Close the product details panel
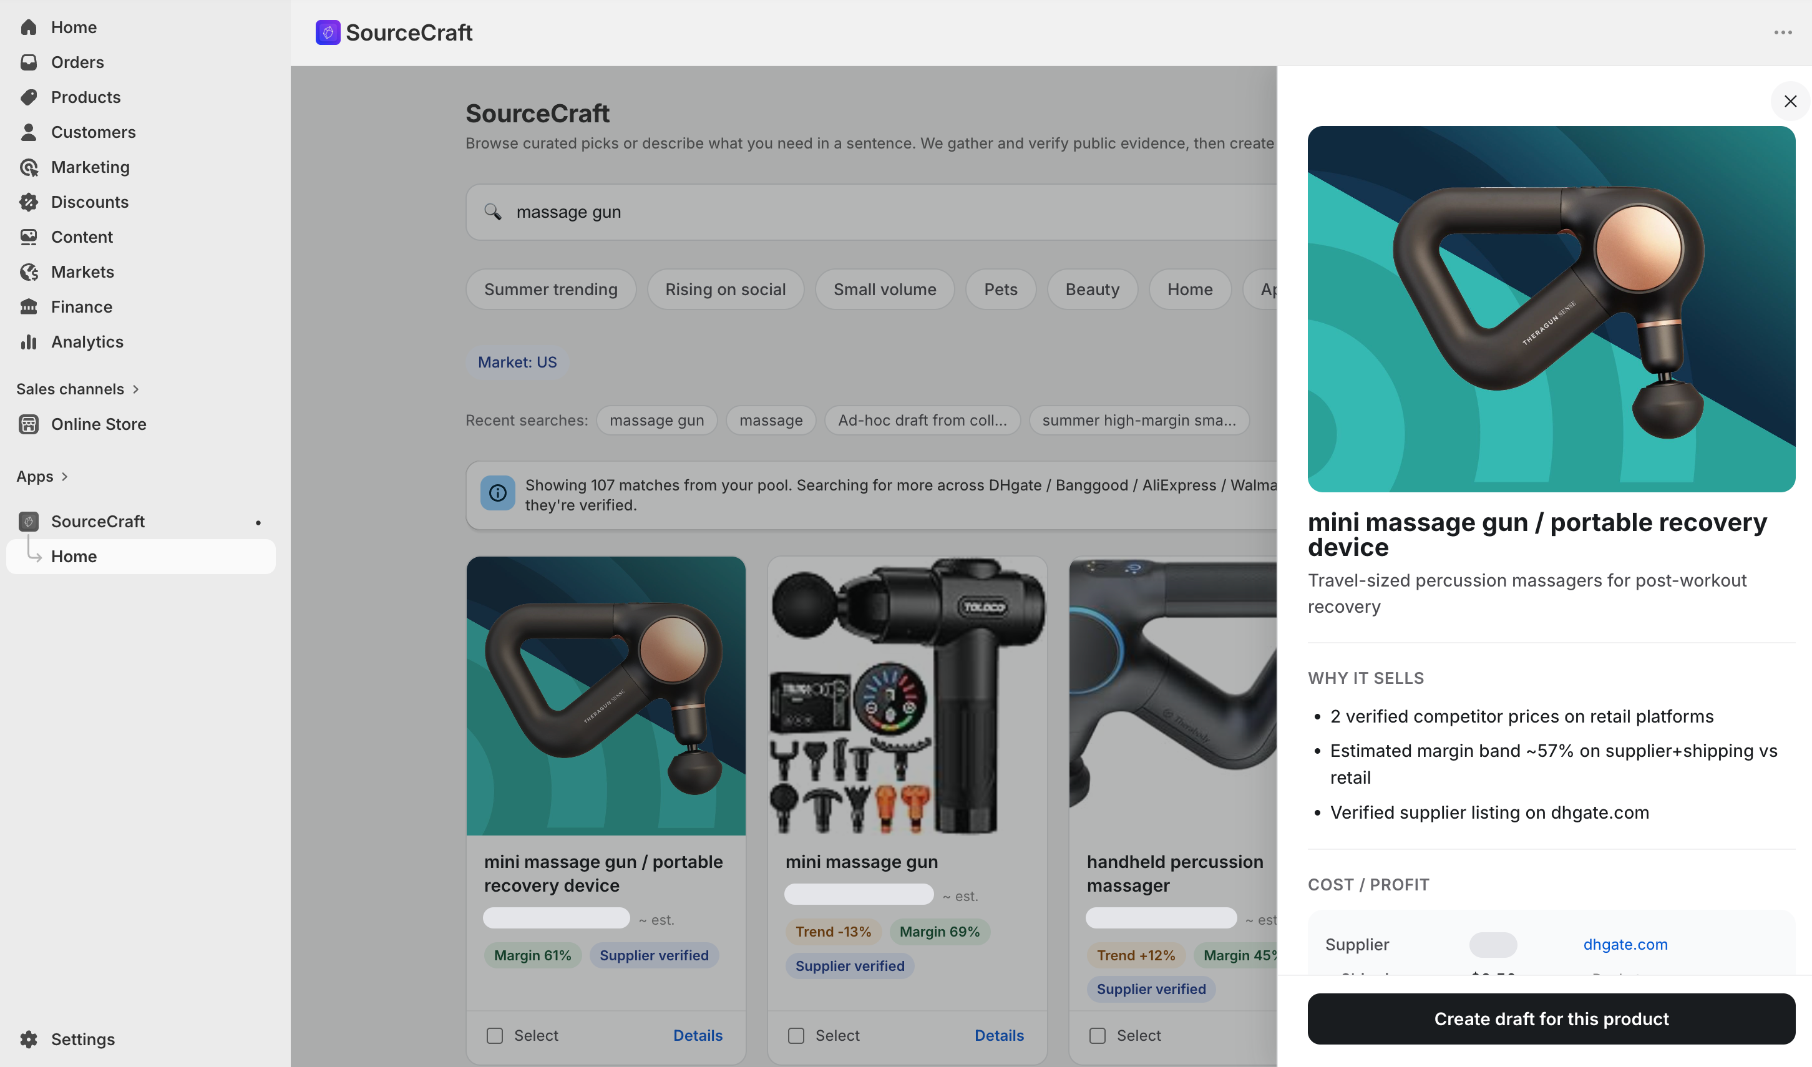The height and width of the screenshot is (1067, 1812). click(x=1790, y=101)
